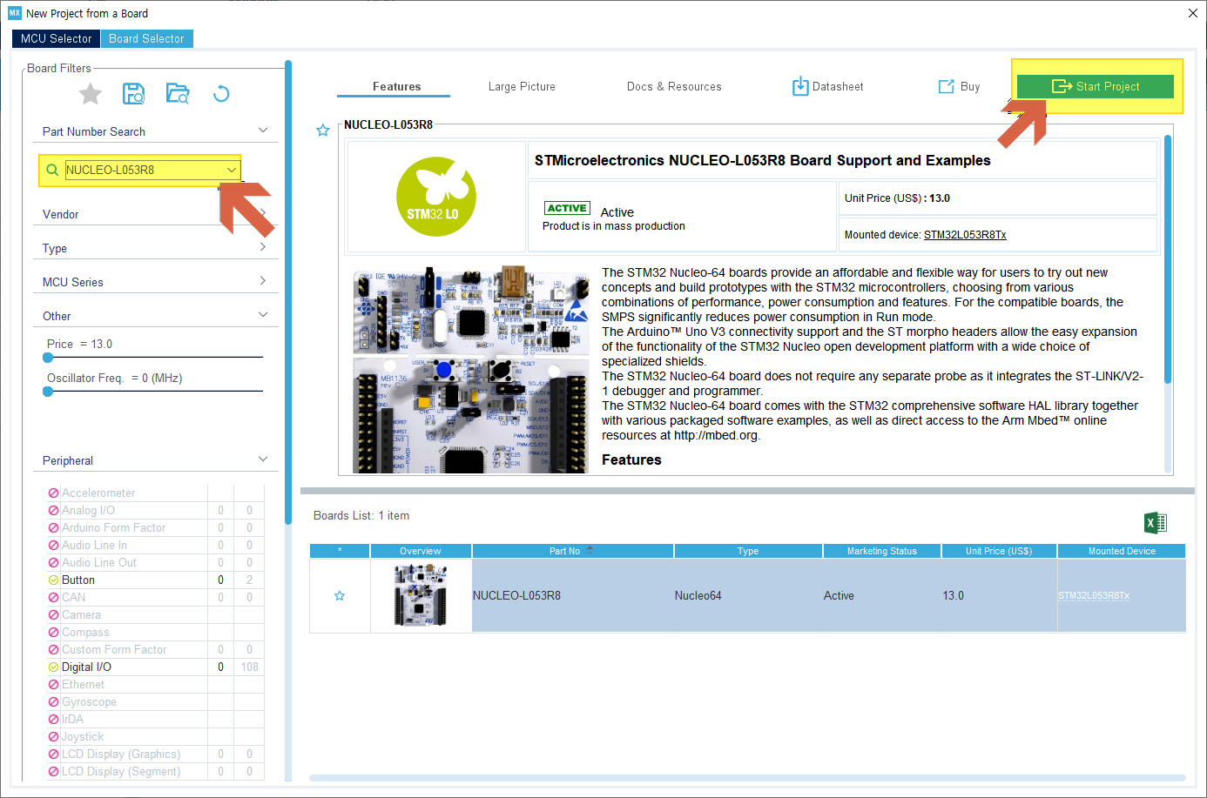
Task: Click the reset filters circular arrow icon
Action: pos(221,93)
